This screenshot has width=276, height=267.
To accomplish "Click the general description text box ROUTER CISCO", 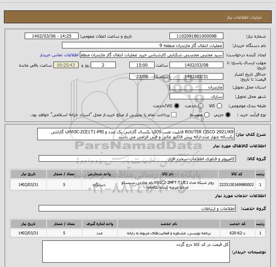I will pos(136,134).
